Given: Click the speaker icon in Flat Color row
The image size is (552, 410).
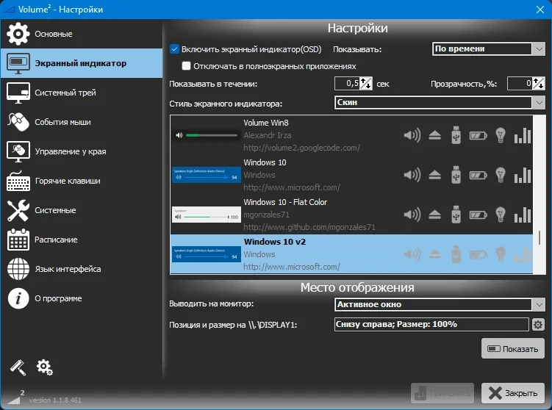Looking at the screenshot, I should tap(412, 215).
